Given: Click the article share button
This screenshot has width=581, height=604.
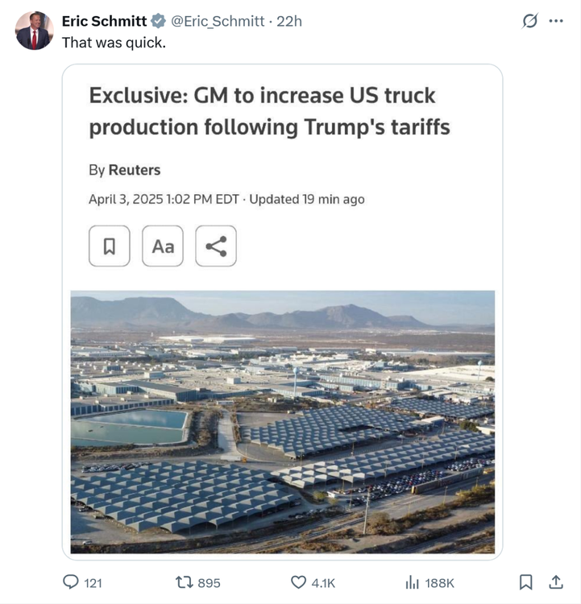Looking at the screenshot, I should [216, 246].
